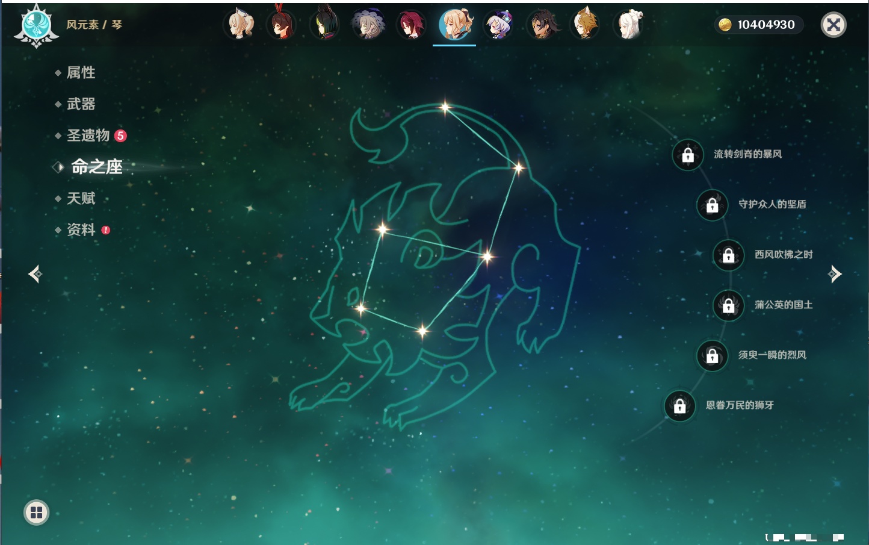The height and width of the screenshot is (545, 869).
Task: Go to next character with right arrow
Action: point(835,274)
